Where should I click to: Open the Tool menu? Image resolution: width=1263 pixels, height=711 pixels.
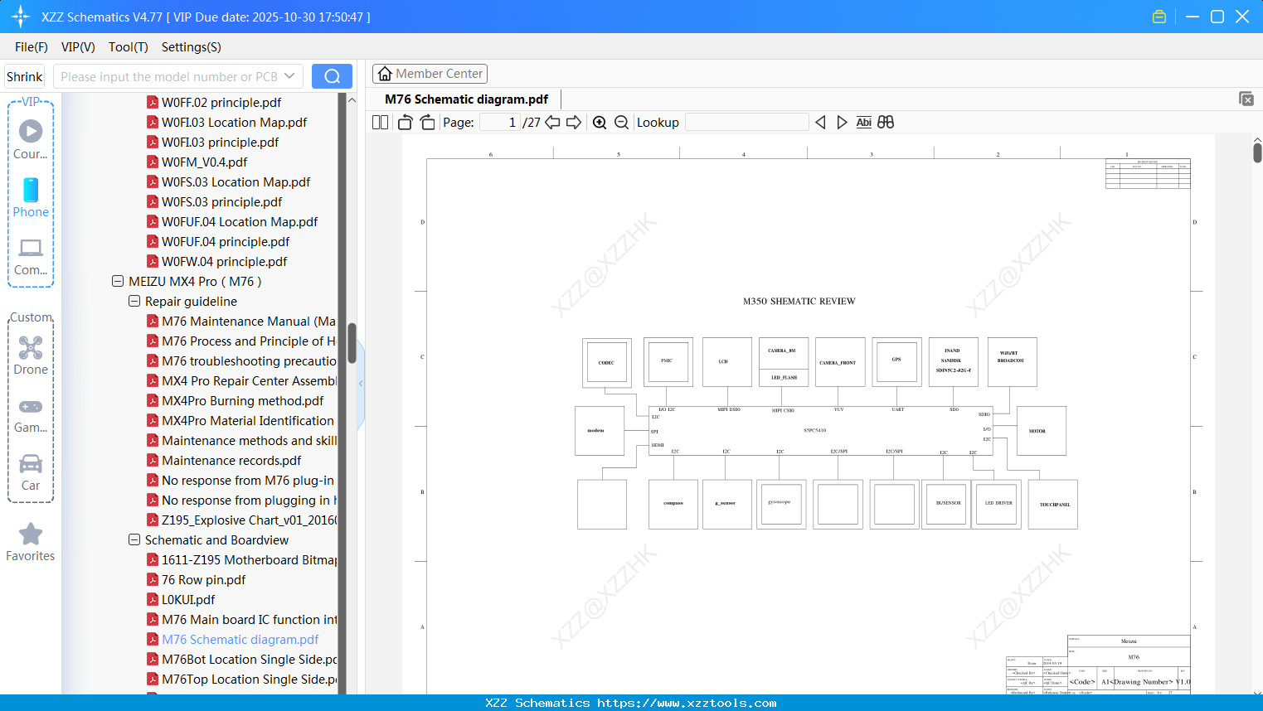(x=128, y=47)
